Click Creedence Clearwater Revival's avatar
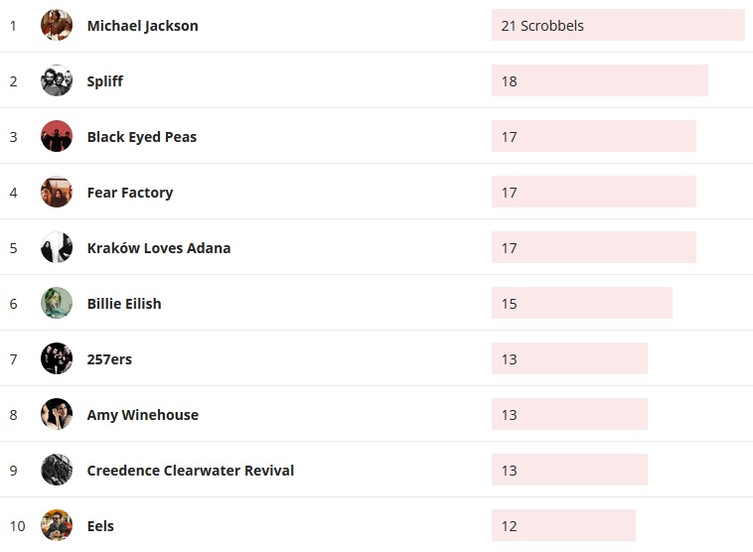753x552 pixels. 57,470
